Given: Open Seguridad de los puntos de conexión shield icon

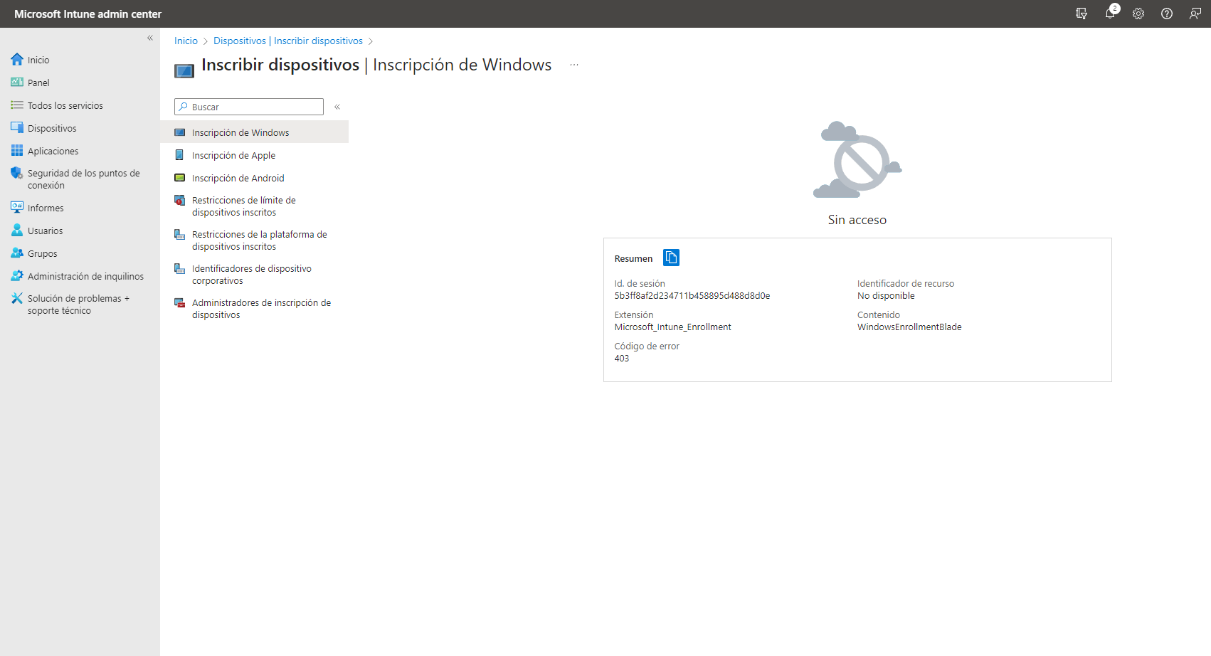Looking at the screenshot, I should (x=17, y=173).
